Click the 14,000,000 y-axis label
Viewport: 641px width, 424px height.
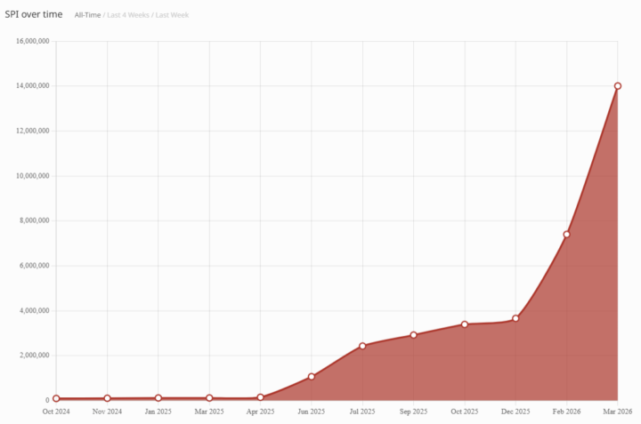tap(33, 85)
